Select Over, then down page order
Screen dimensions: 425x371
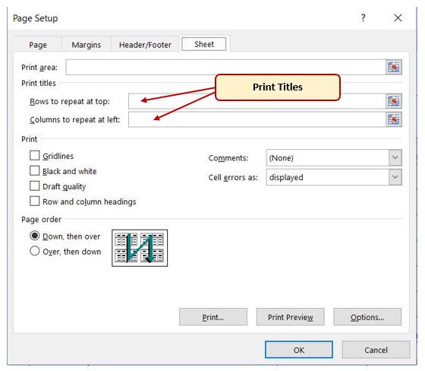[35, 251]
